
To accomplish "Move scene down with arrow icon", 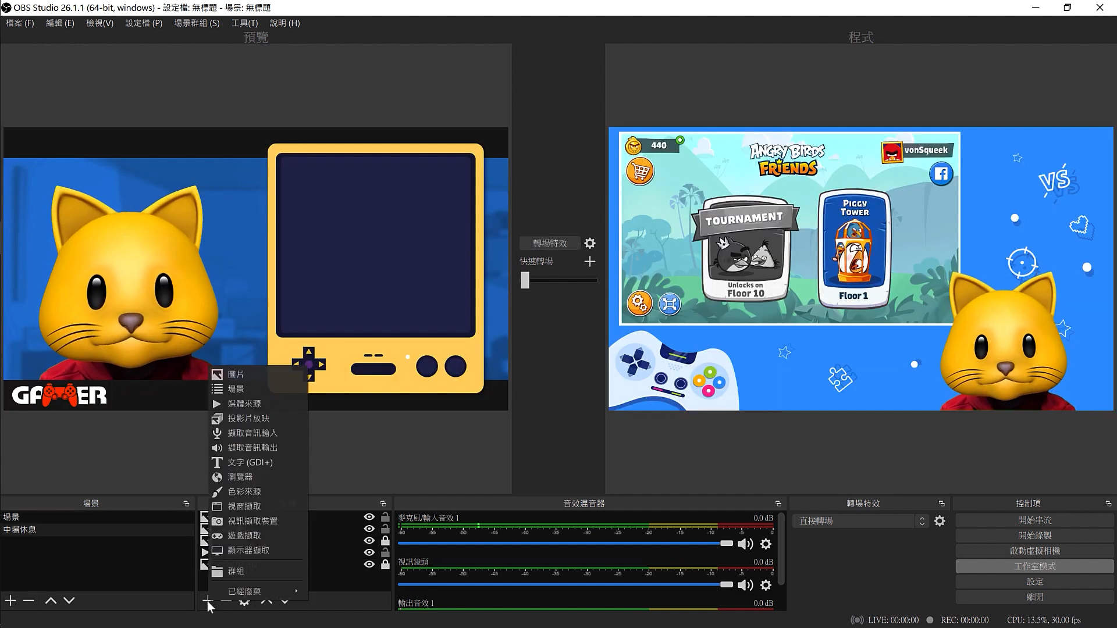I will 69,600.
